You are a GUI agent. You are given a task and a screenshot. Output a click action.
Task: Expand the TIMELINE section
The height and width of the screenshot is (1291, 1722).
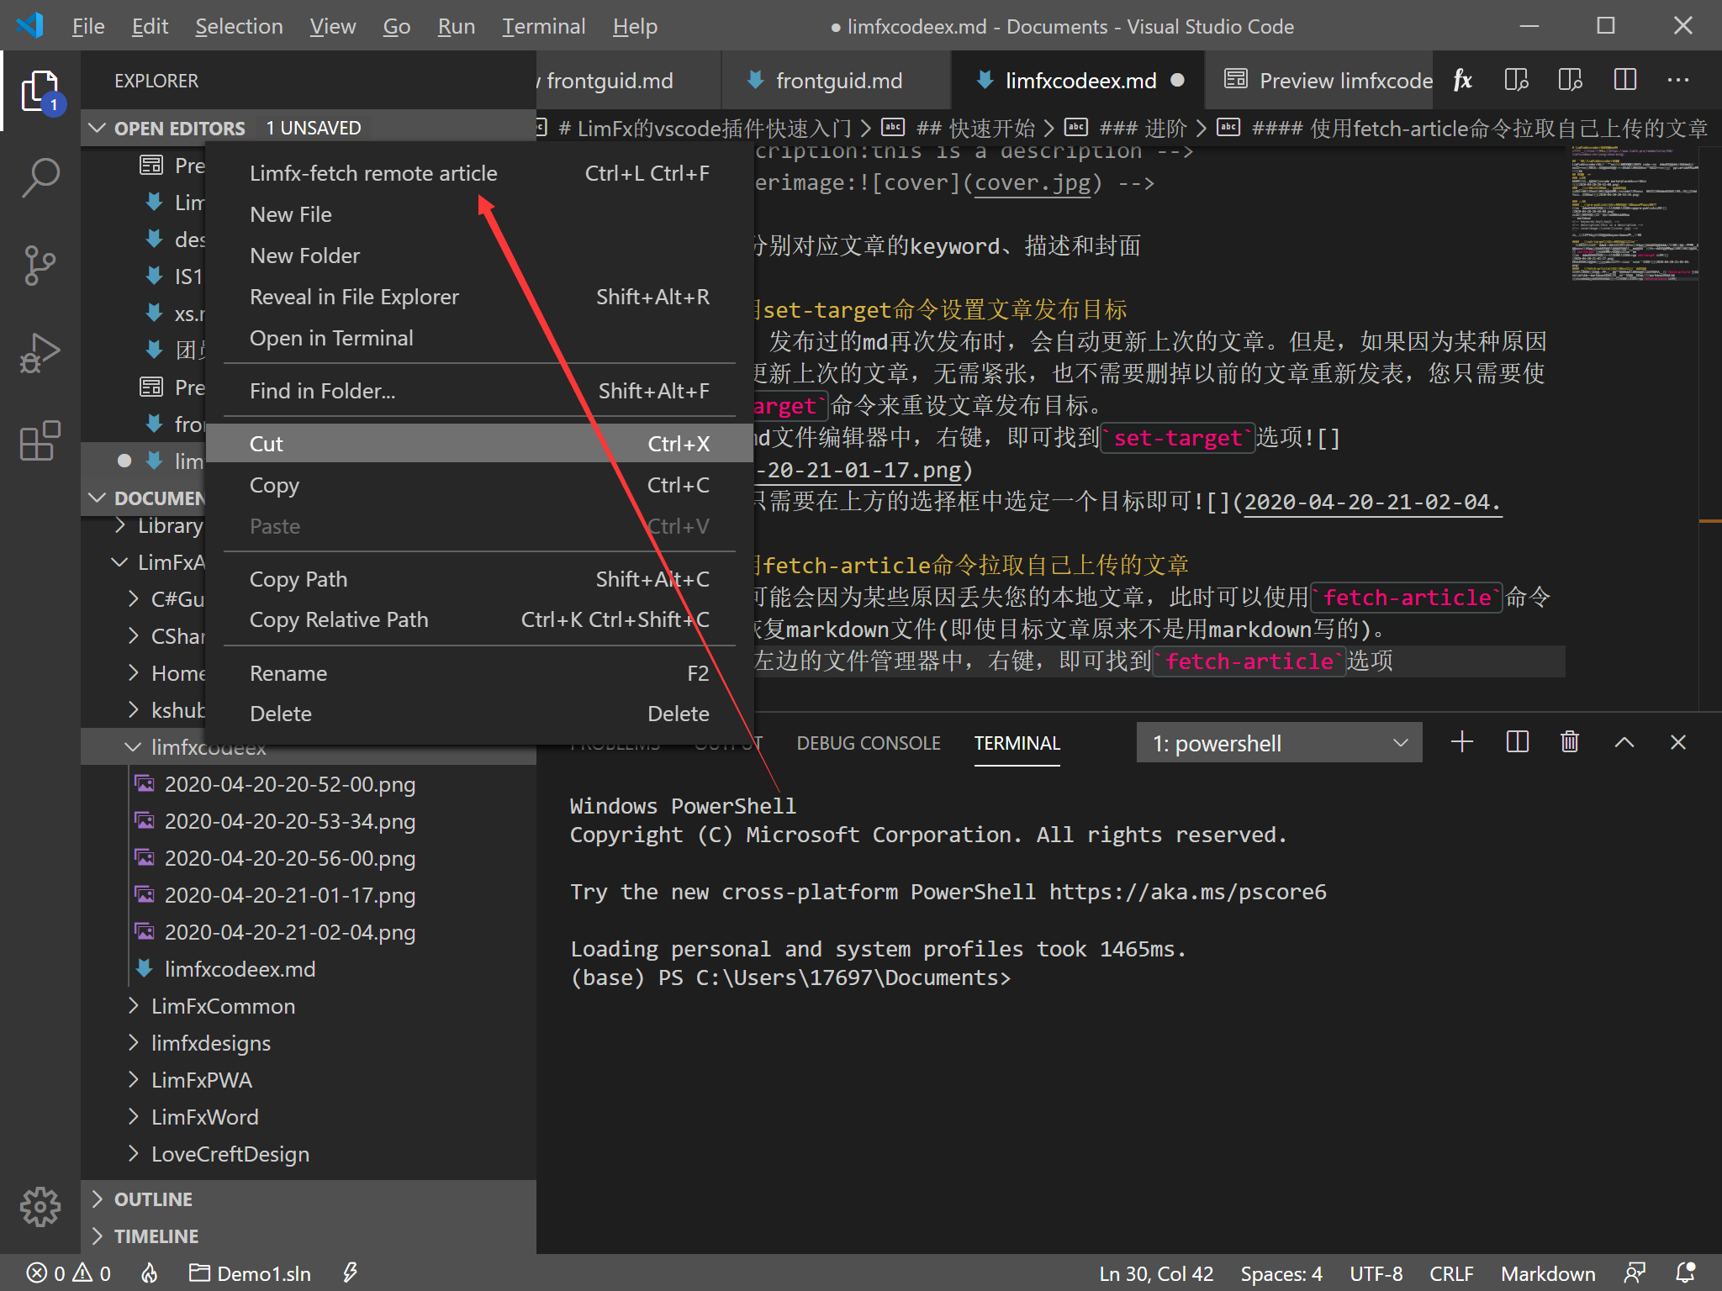point(309,1236)
